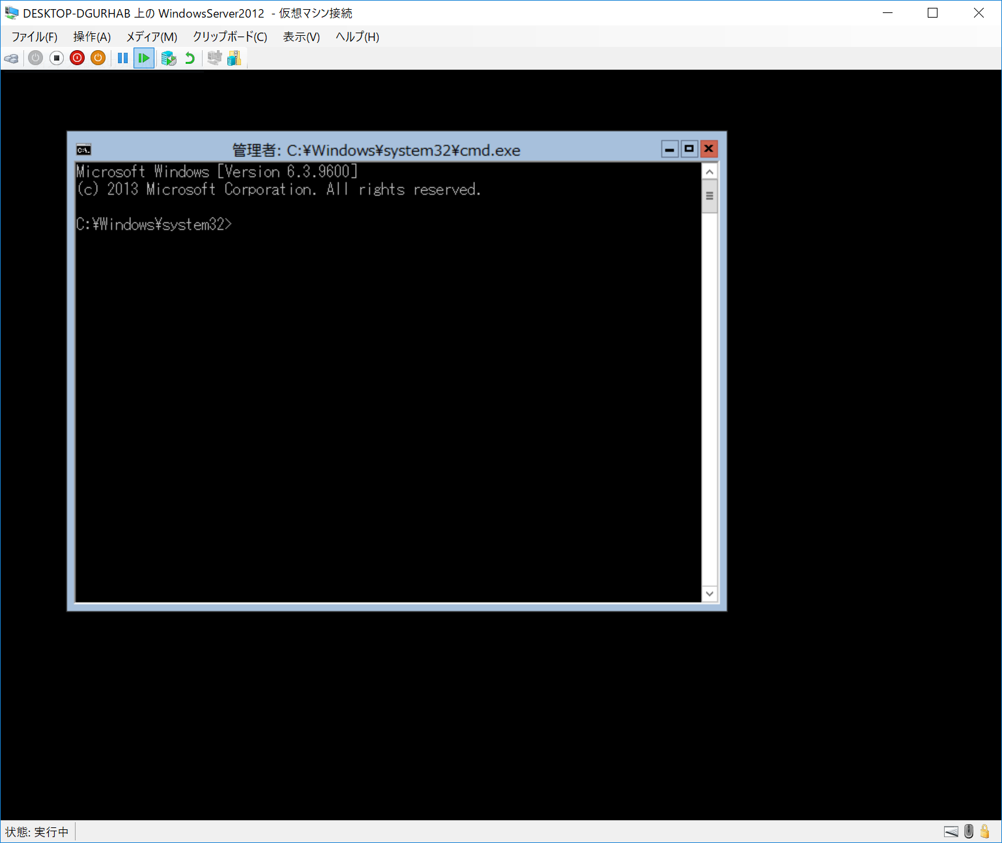
Task: Click the rightmost share toolbar icon
Action: (x=235, y=58)
